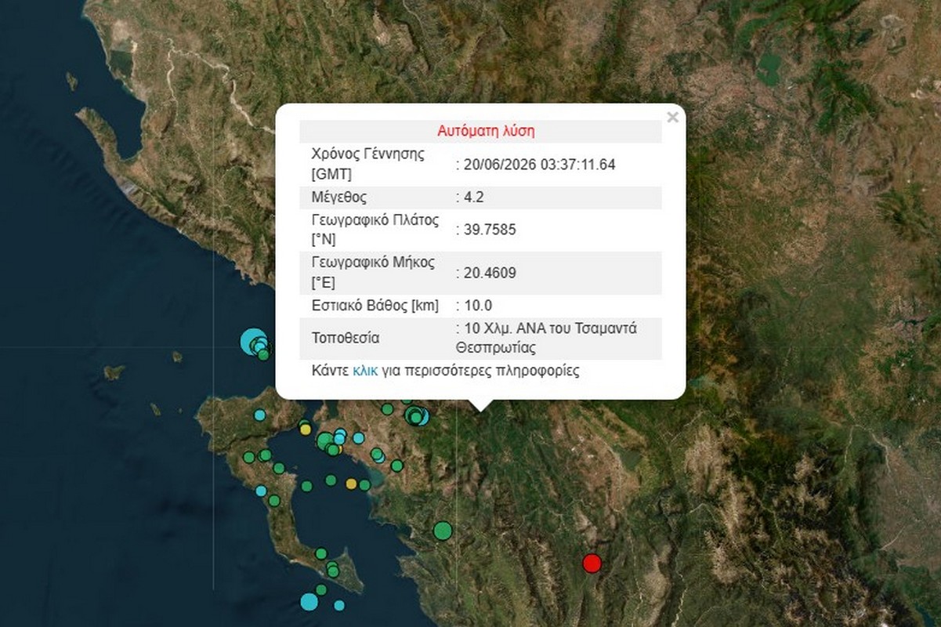Select the largest green circle marker
This screenshot has height=627, width=941.
point(443,531)
